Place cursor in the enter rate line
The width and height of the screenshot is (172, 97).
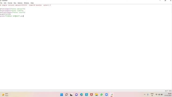pyautogui.click(x=13, y=12)
